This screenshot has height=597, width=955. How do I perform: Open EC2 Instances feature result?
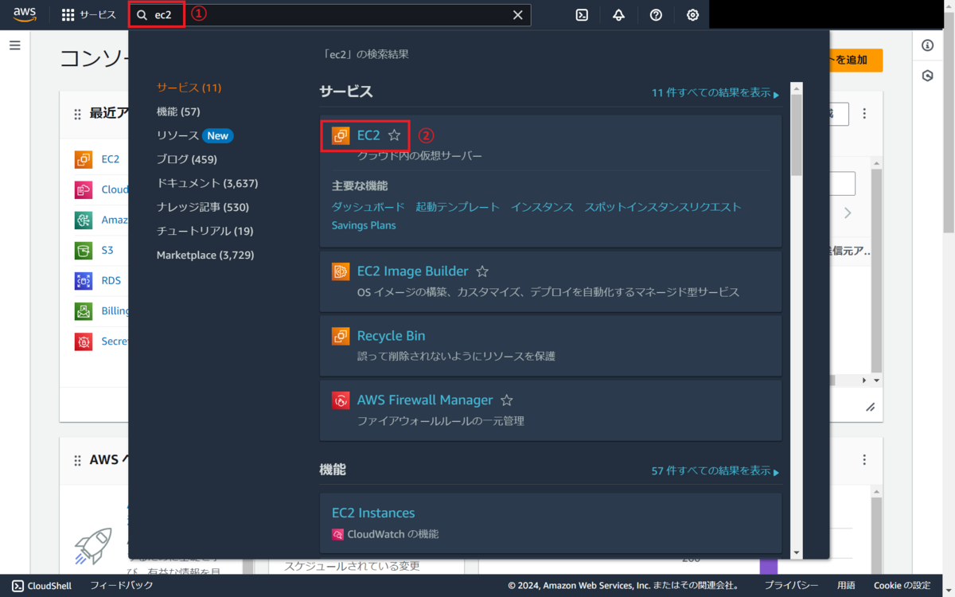(373, 513)
